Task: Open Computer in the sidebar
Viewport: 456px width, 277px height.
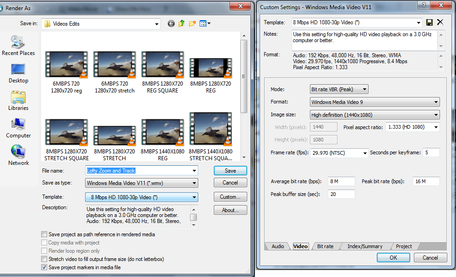Action: tap(18, 128)
